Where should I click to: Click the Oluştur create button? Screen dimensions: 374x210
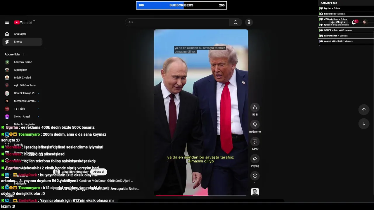coord(338,22)
